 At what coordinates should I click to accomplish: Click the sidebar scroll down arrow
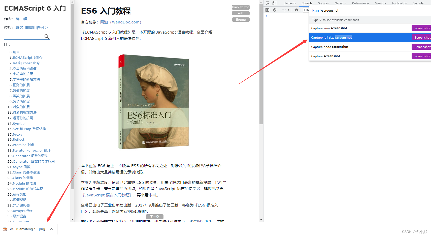click(x=73, y=220)
